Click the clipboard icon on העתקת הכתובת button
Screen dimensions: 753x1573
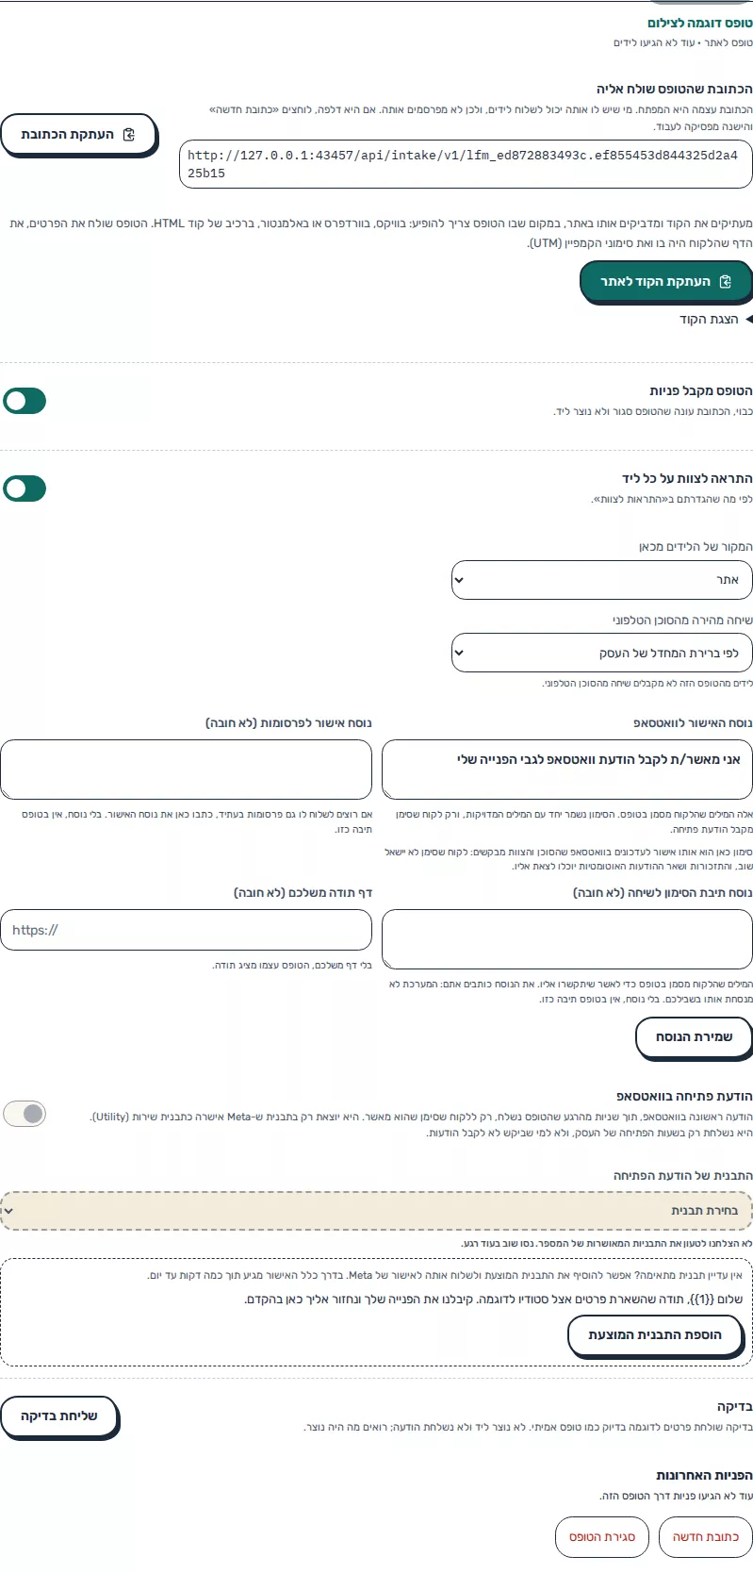click(129, 135)
